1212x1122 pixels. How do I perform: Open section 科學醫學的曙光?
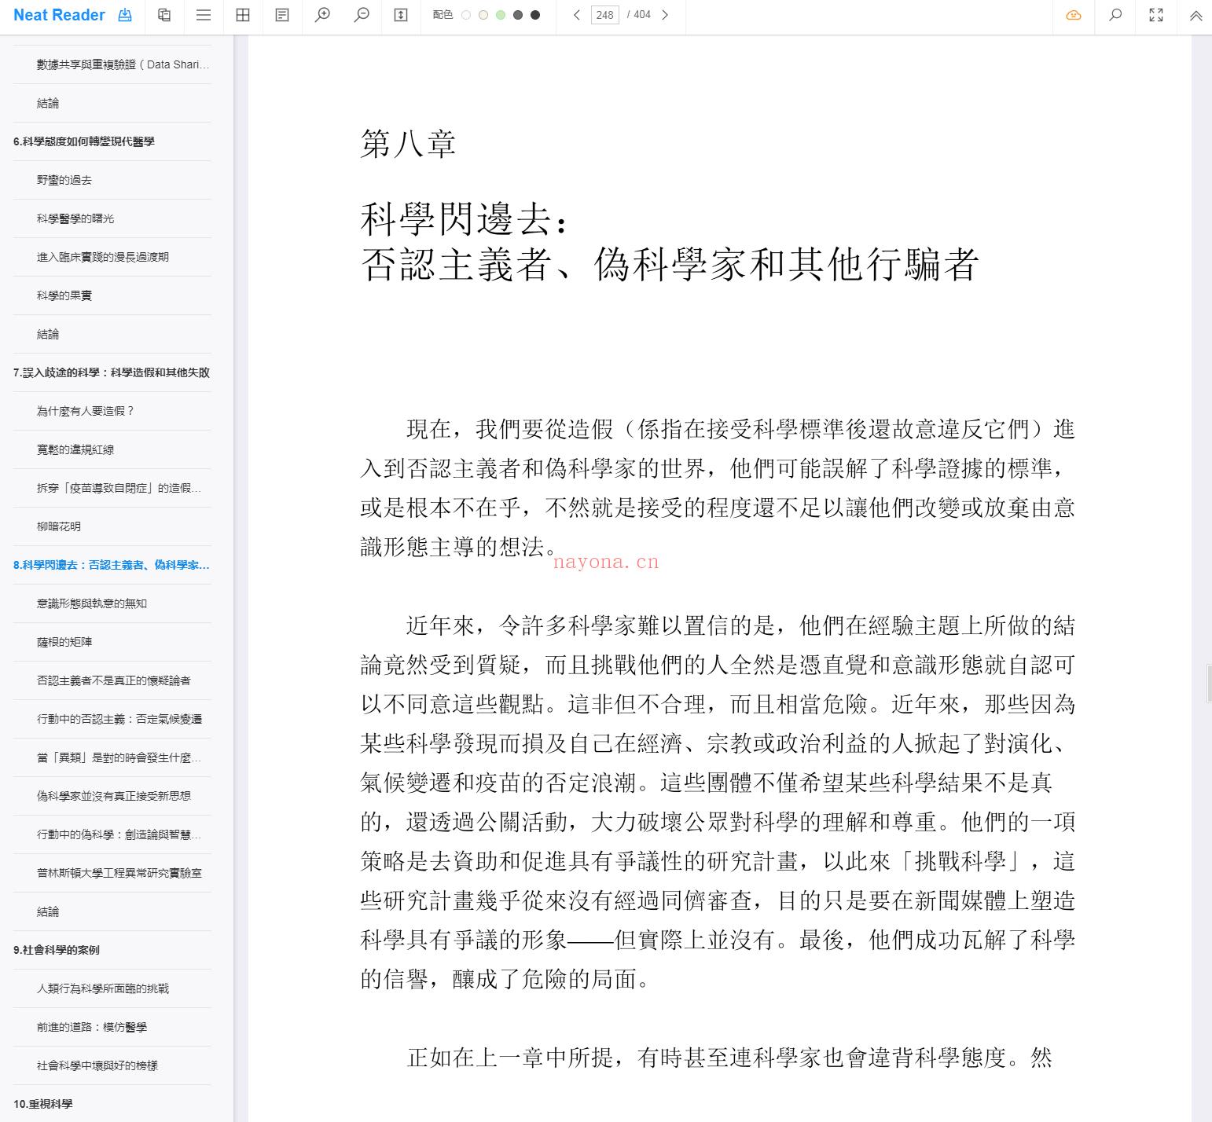pos(75,218)
